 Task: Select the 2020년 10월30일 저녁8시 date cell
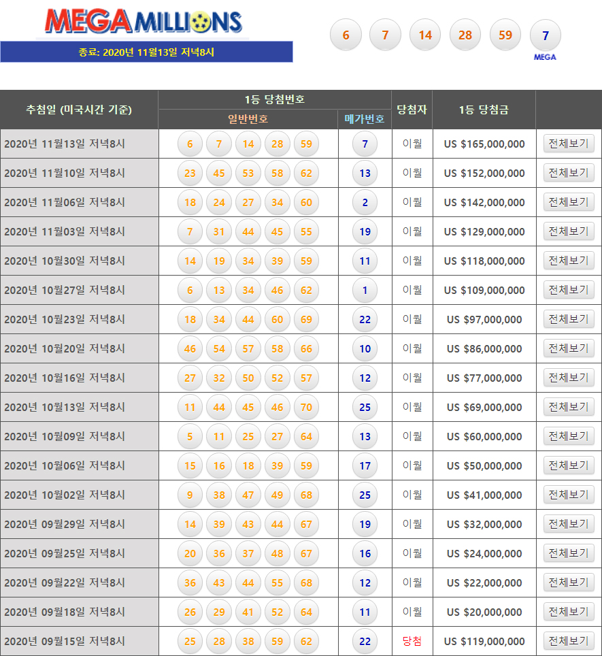click(x=65, y=261)
